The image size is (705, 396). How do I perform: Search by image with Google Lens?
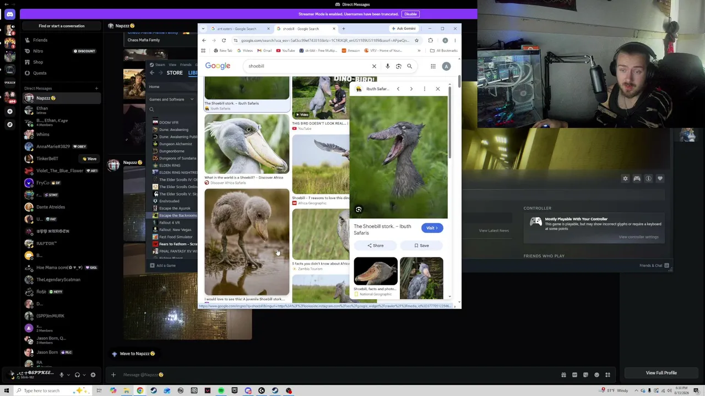(399, 66)
